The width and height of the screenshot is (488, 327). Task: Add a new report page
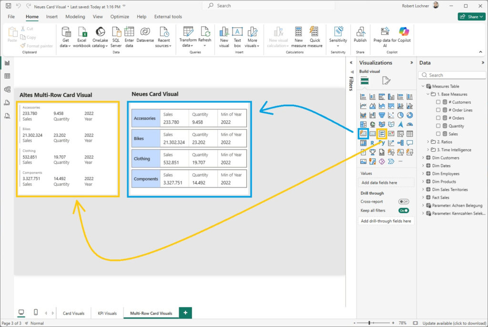pos(185,313)
